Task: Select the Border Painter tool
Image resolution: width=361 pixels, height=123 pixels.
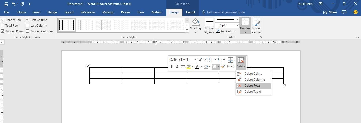Action: click(256, 26)
